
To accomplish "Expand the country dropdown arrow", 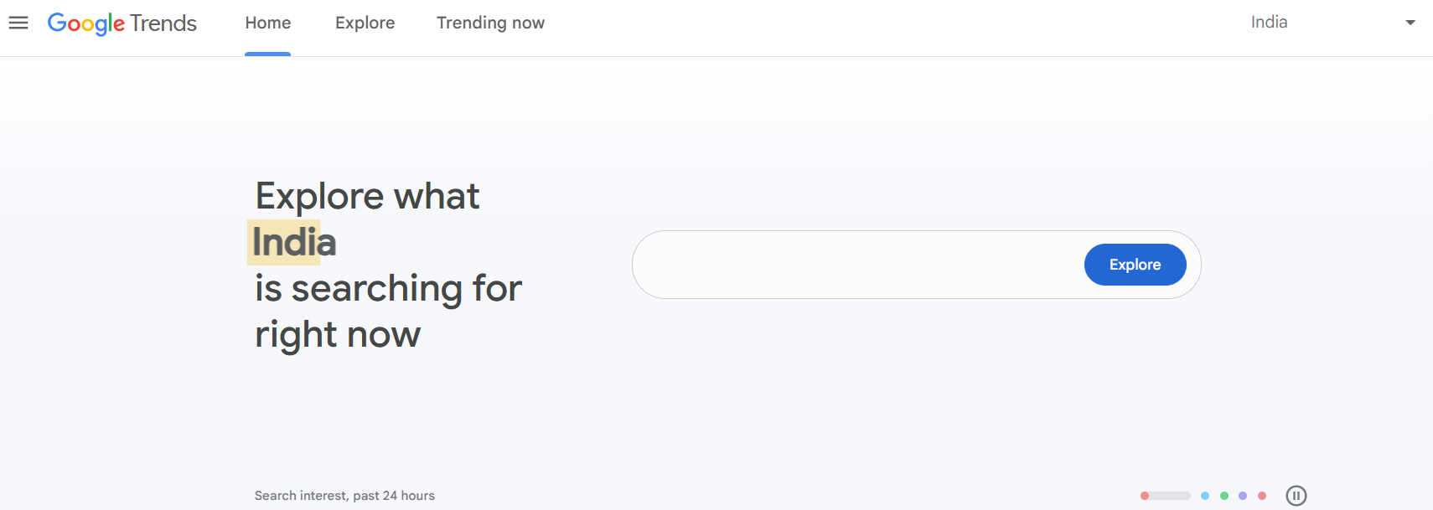I will pyautogui.click(x=1410, y=23).
